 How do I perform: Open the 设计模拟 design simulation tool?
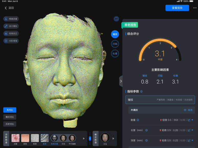click(x=11, y=26)
